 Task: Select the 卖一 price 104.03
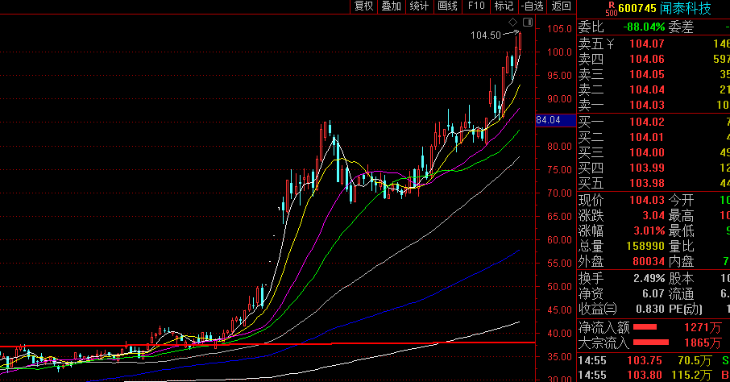647,106
